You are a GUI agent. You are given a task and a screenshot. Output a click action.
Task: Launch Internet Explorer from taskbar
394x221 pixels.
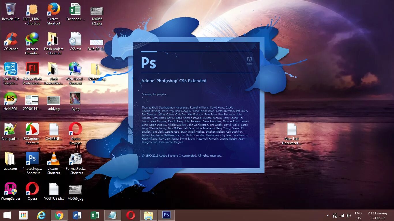[x=42, y=215]
